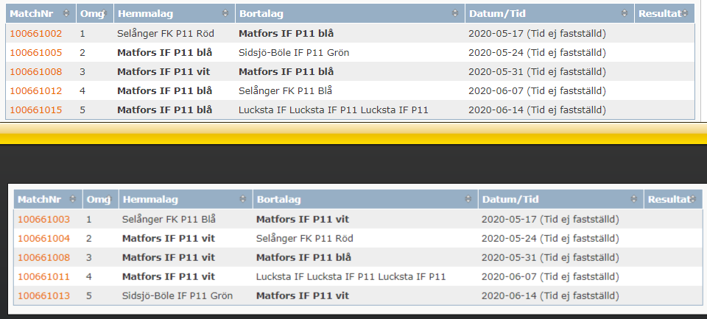
Task: Open match number 100661012 link
Action: [x=35, y=90]
